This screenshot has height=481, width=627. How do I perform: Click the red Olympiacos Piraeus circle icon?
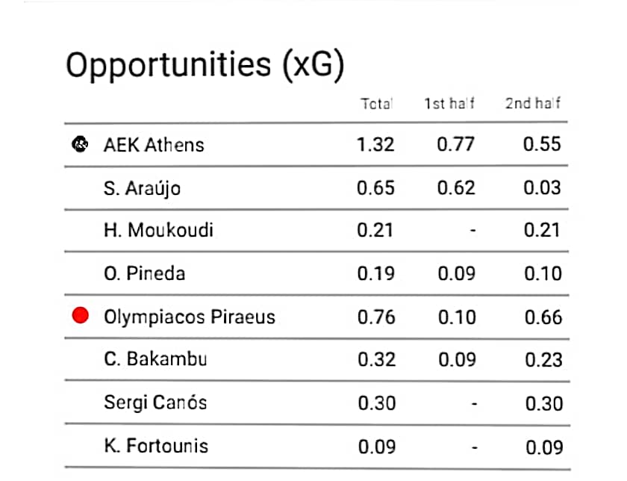tap(81, 315)
